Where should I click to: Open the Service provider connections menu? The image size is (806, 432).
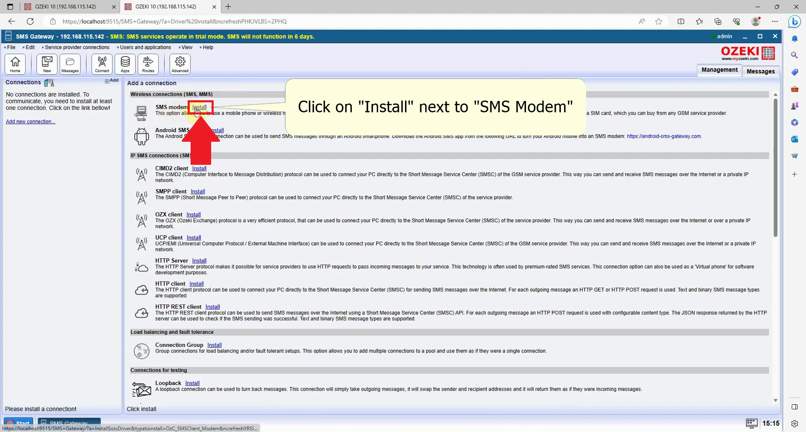tap(77, 47)
